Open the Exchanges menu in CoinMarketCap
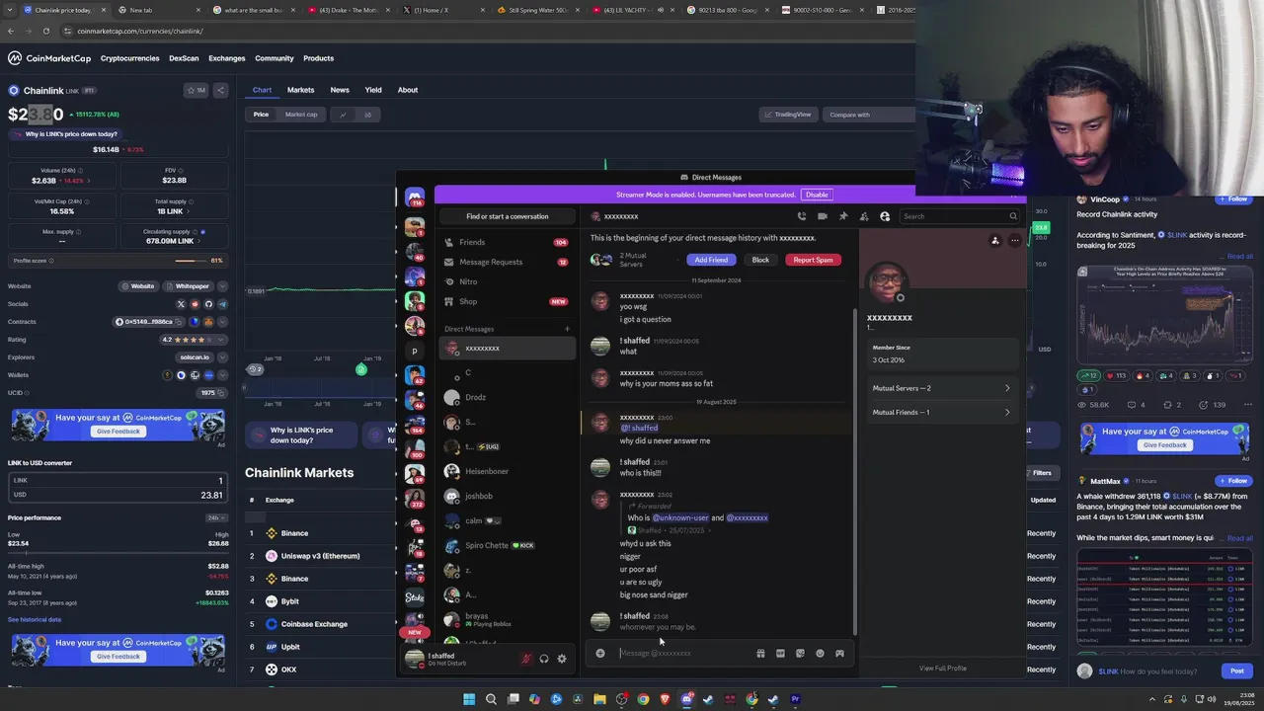The width and height of the screenshot is (1264, 711). click(x=226, y=58)
